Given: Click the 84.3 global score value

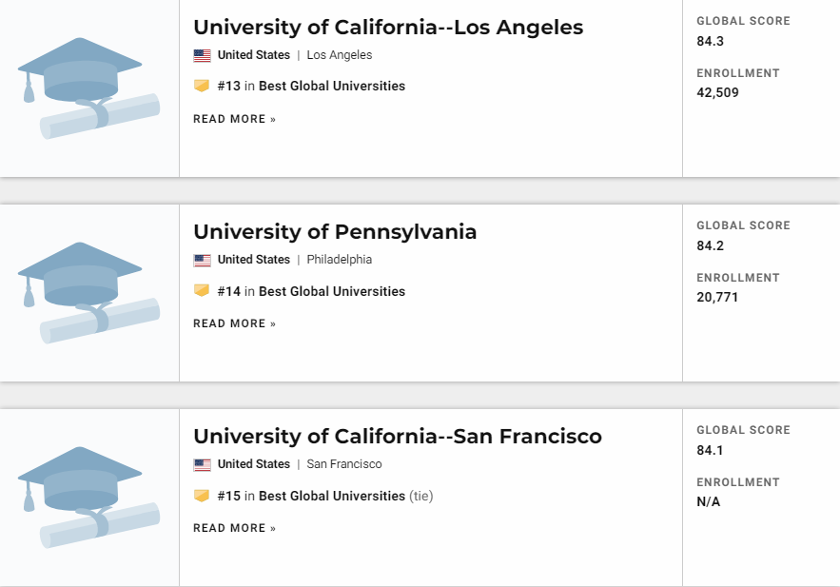Looking at the screenshot, I should 709,40.
